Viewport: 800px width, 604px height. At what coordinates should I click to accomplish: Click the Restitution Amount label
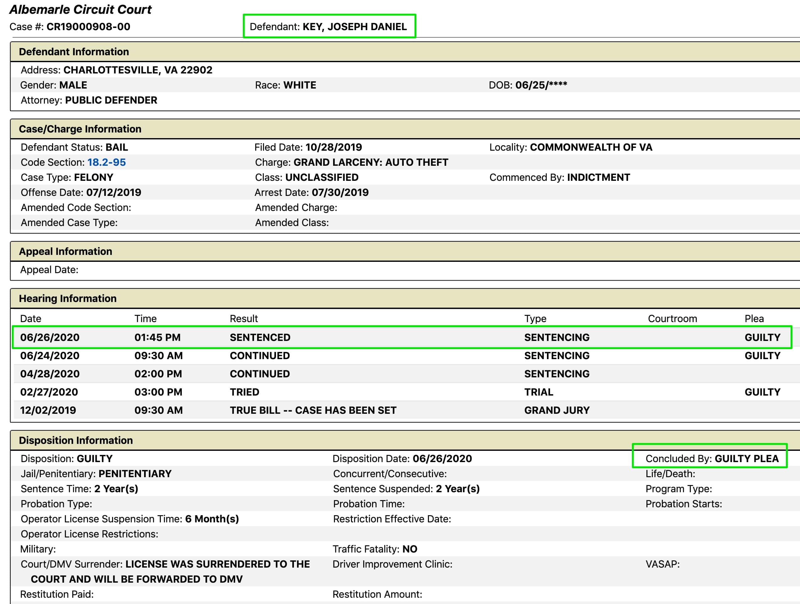pos(377,594)
